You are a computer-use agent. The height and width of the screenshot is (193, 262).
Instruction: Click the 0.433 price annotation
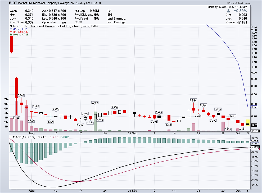click(x=56, y=109)
